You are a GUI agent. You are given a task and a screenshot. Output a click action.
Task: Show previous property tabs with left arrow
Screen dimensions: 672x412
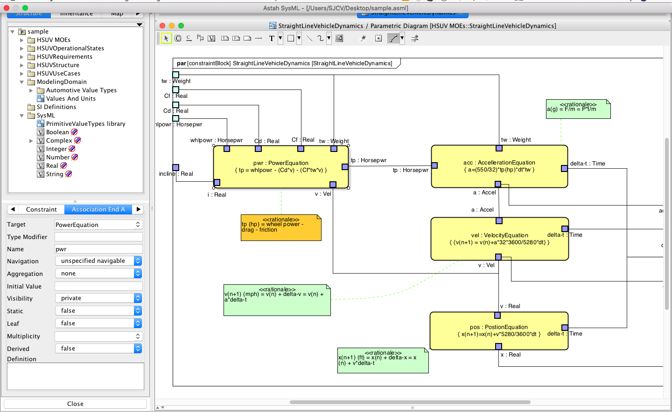pos(13,210)
